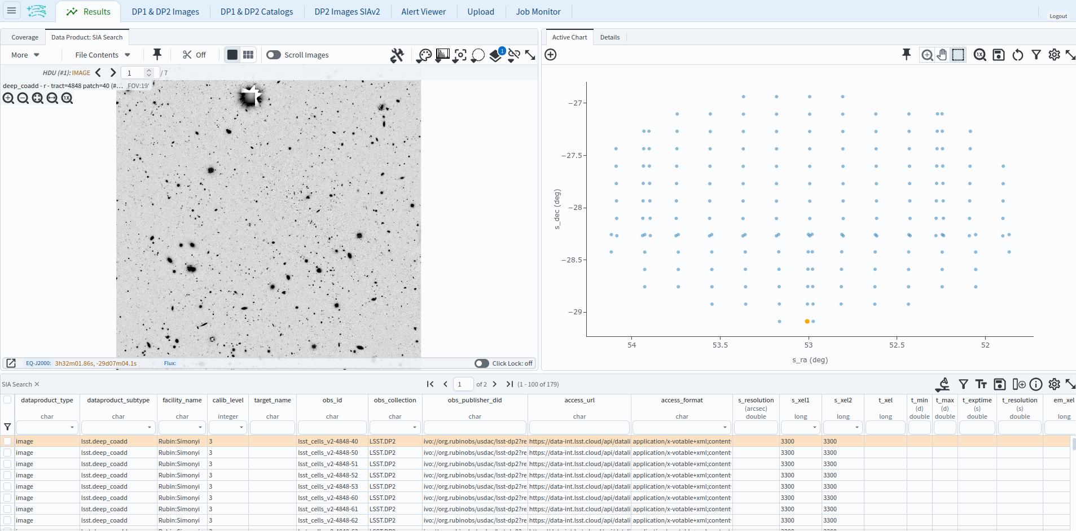Go to next table page
This screenshot has height=531, width=1076.
495,384
